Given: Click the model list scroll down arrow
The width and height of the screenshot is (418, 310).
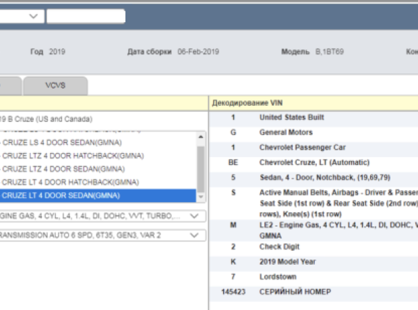Looking at the screenshot, I should pos(201,197).
